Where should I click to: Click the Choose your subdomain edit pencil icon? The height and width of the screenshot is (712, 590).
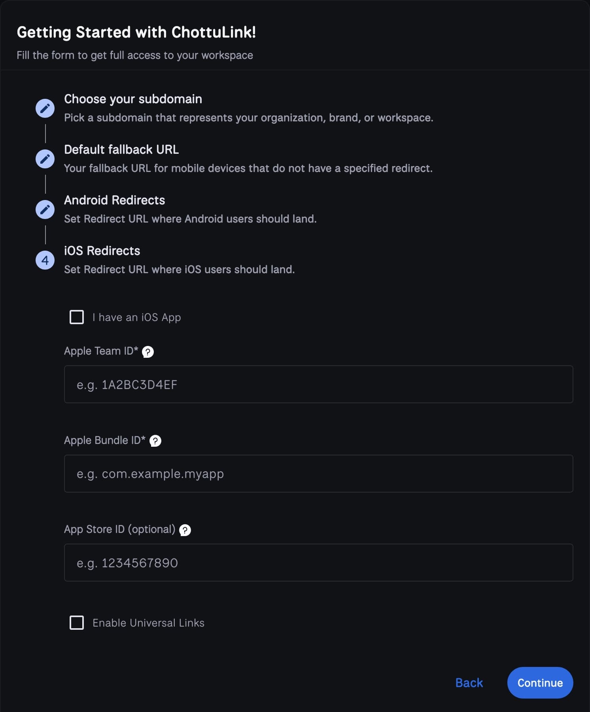pos(45,108)
